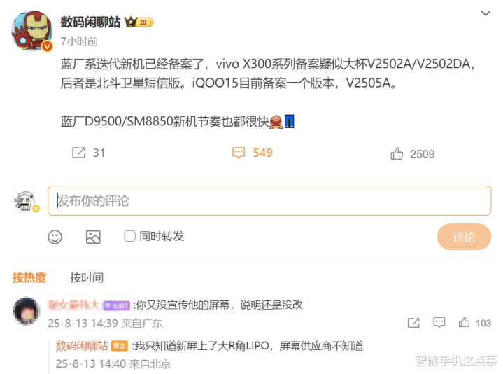Screen dimensions: 503x374
Task: Open the Iron Man avatar of the poster
Action: coord(31,31)
